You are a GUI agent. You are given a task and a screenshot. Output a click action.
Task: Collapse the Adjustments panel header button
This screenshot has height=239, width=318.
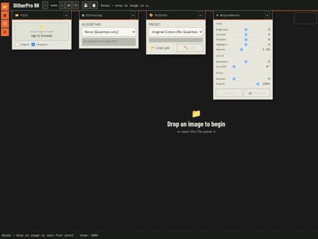pyautogui.click(x=267, y=15)
